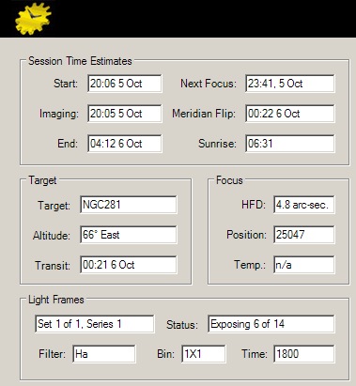Image resolution: width=356 pixels, height=386 pixels.
Task: Select the Sunrise time field
Action: coord(290,144)
